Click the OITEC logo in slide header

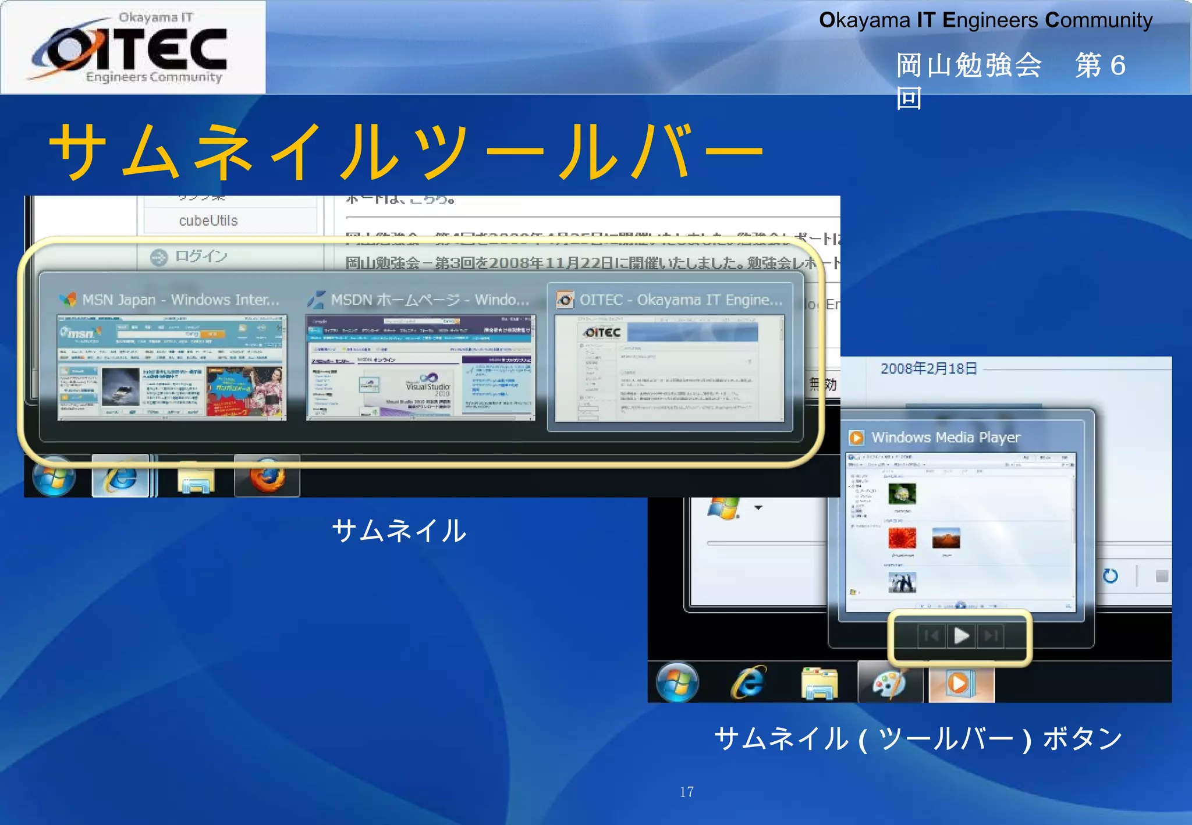click(133, 48)
